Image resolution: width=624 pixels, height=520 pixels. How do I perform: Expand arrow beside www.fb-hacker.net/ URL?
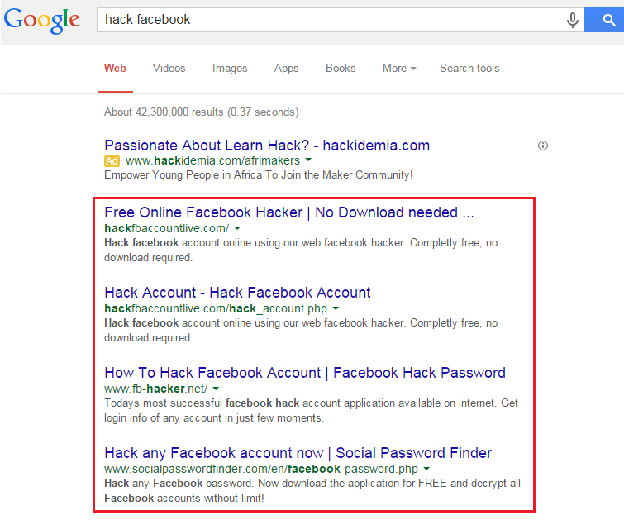click(216, 389)
